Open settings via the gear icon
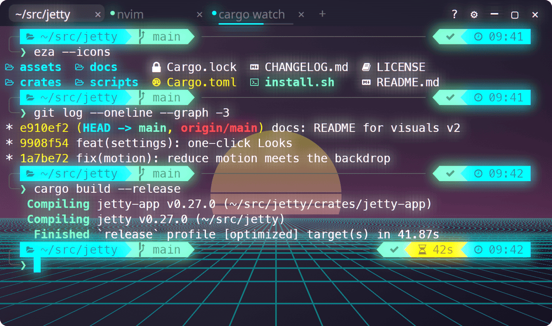 pos(474,14)
